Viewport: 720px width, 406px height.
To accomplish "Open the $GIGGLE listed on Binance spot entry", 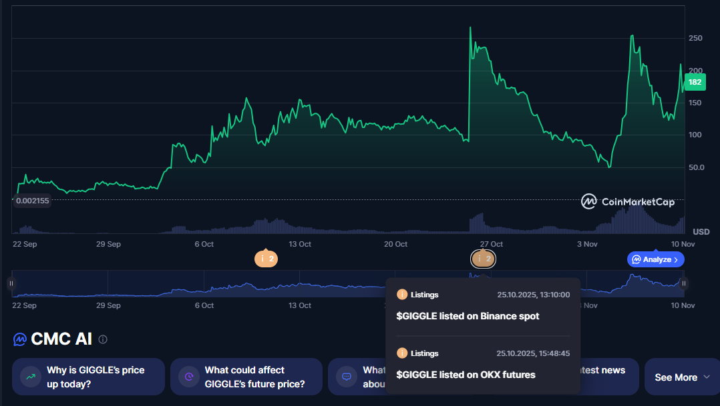I will pos(468,316).
